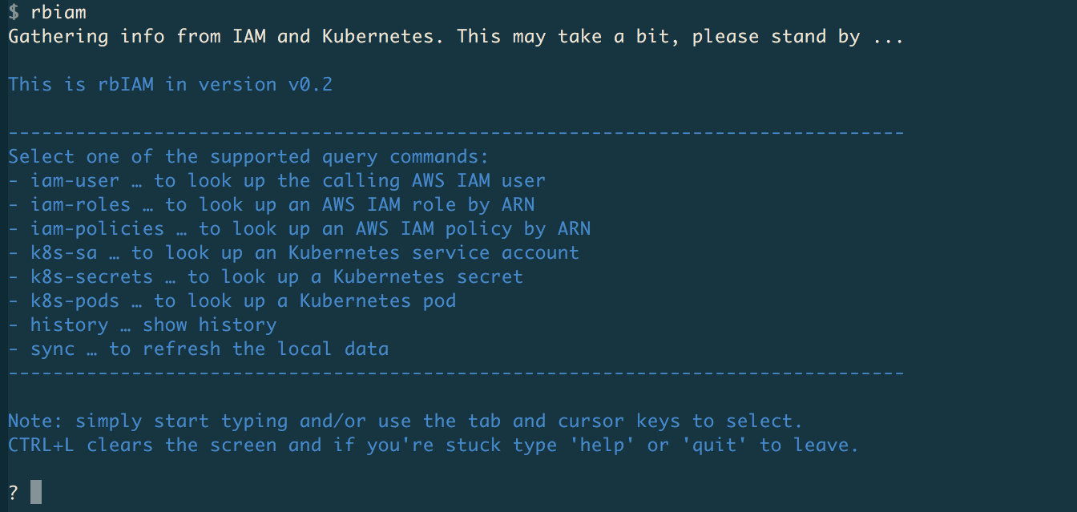Click the 'Gathering info from IAM' line
Viewport: 1077px width, 512px height.
tap(456, 37)
